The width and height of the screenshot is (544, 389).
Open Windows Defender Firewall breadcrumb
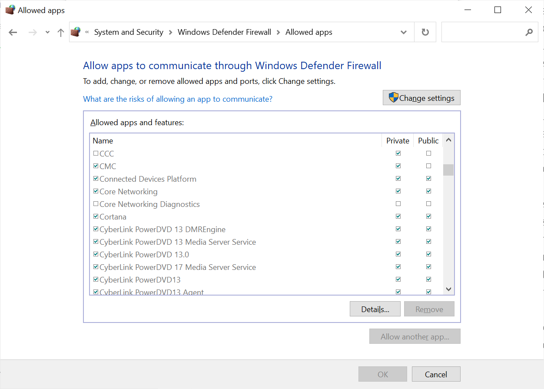pyautogui.click(x=224, y=32)
